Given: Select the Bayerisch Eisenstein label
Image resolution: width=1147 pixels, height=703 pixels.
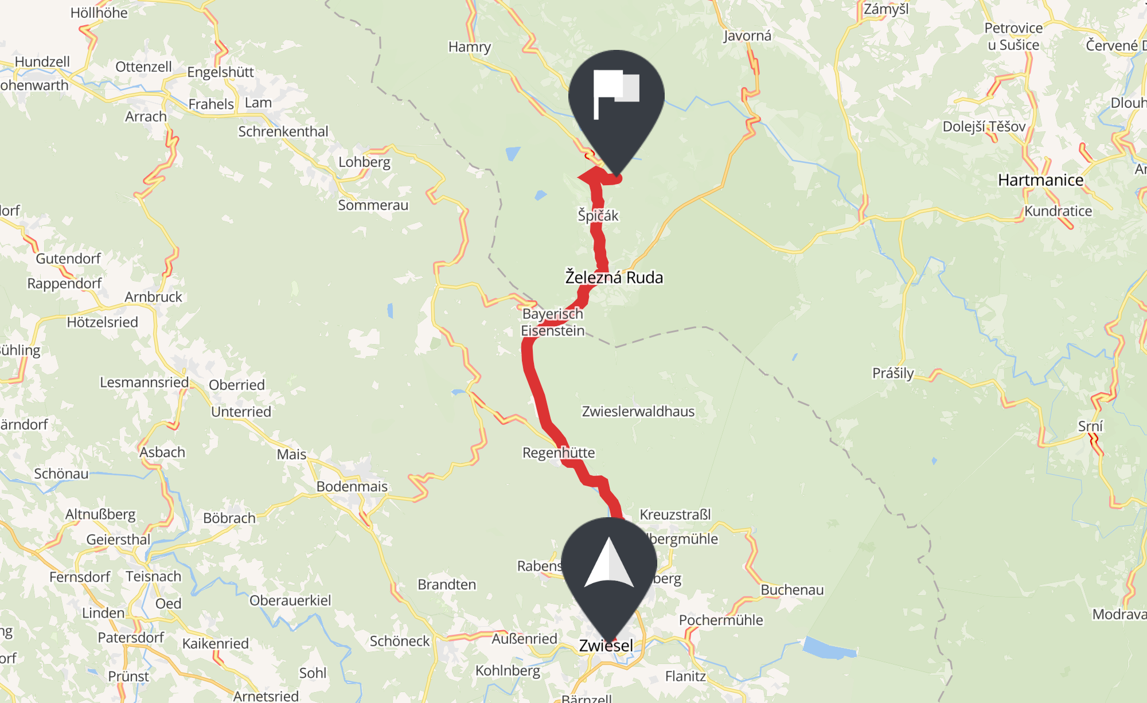Looking at the screenshot, I should click(x=553, y=322).
